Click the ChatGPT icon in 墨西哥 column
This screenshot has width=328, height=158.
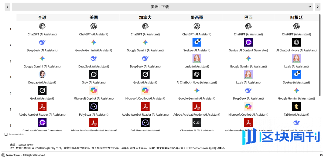pyautogui.click(x=196, y=26)
